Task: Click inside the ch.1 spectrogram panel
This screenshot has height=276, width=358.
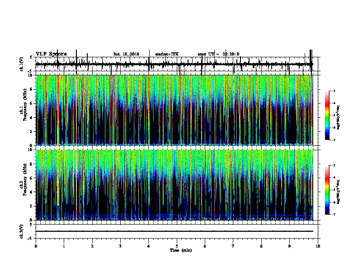Action: [174, 110]
